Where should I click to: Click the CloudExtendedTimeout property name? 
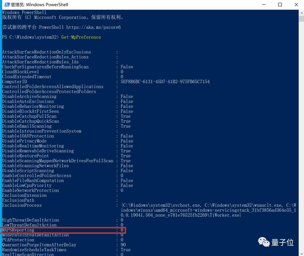[27, 77]
